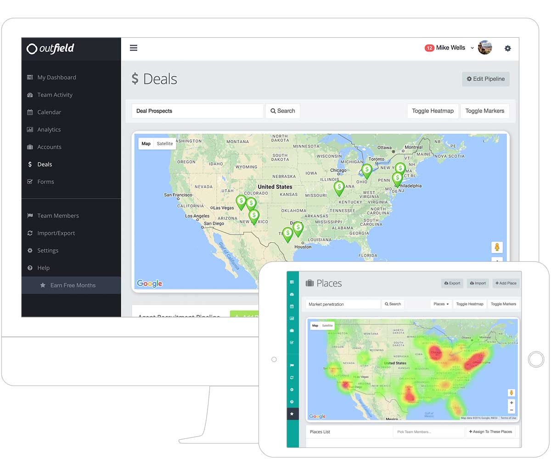Screen dimensions: 551x459
Task: Click Assign To These Places button
Action: pyautogui.click(x=490, y=432)
